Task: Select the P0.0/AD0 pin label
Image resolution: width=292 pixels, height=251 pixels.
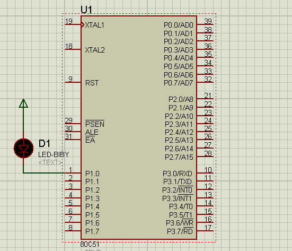Action: click(179, 25)
